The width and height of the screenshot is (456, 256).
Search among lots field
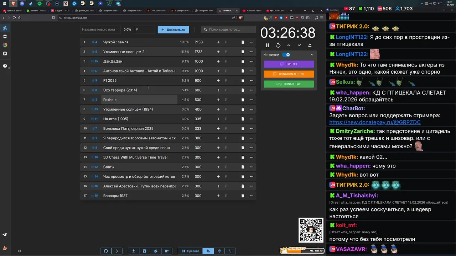coord(228,30)
